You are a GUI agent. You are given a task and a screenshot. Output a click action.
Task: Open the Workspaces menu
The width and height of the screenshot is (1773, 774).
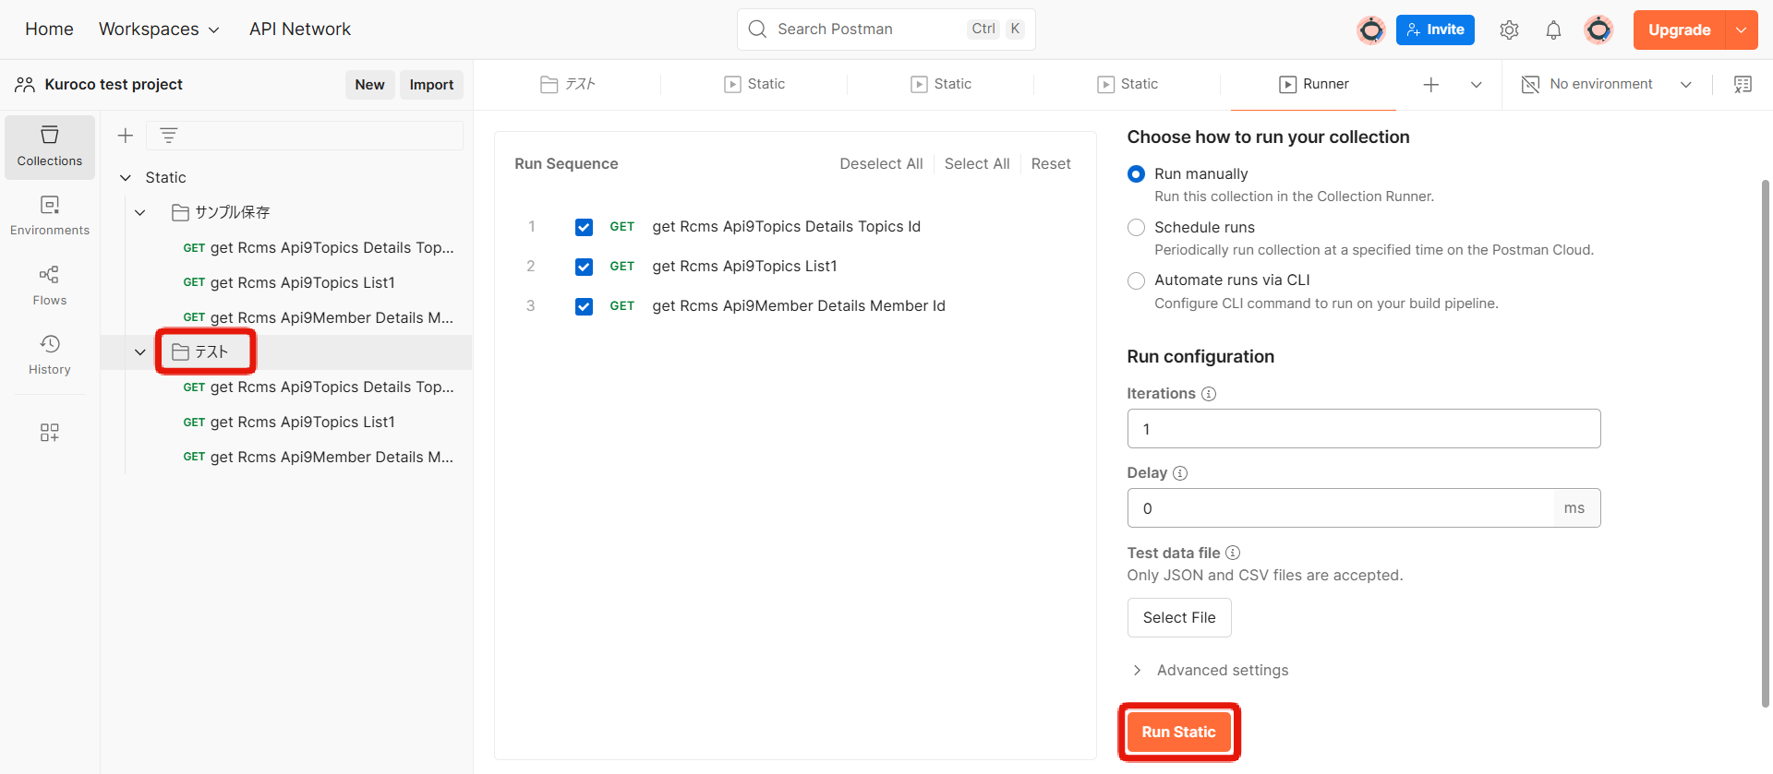159,30
